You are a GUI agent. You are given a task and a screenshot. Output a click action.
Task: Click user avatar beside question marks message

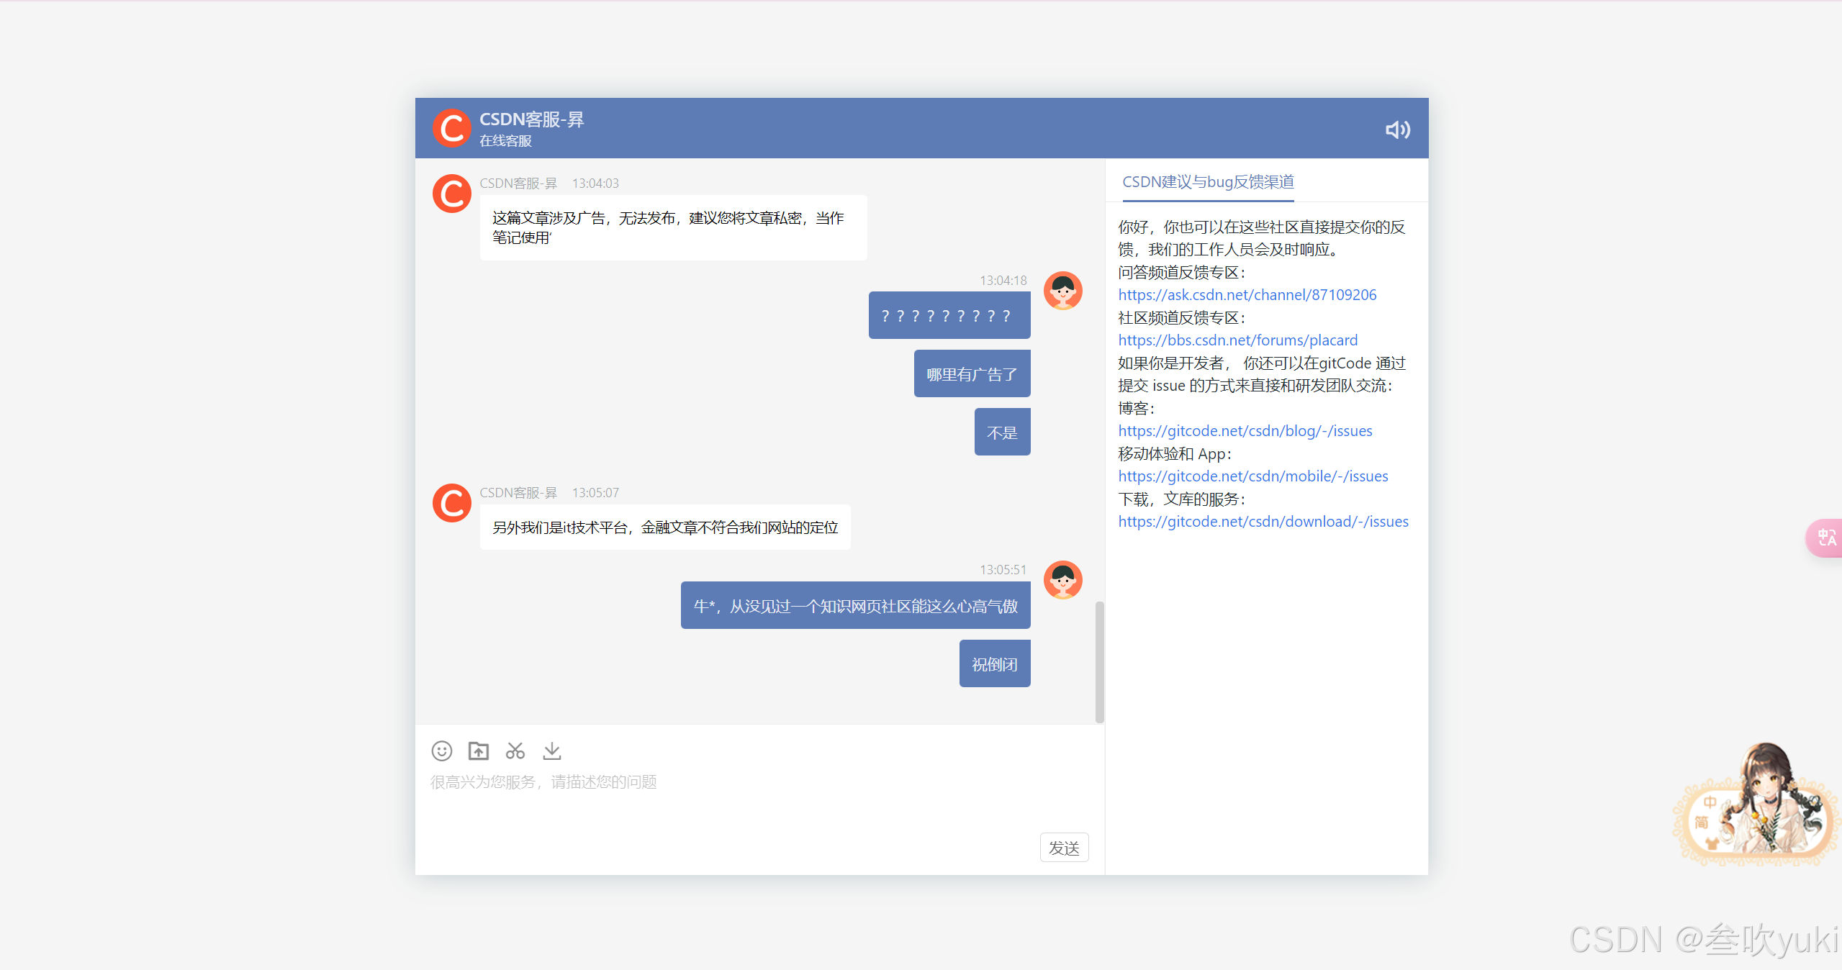[x=1062, y=291]
